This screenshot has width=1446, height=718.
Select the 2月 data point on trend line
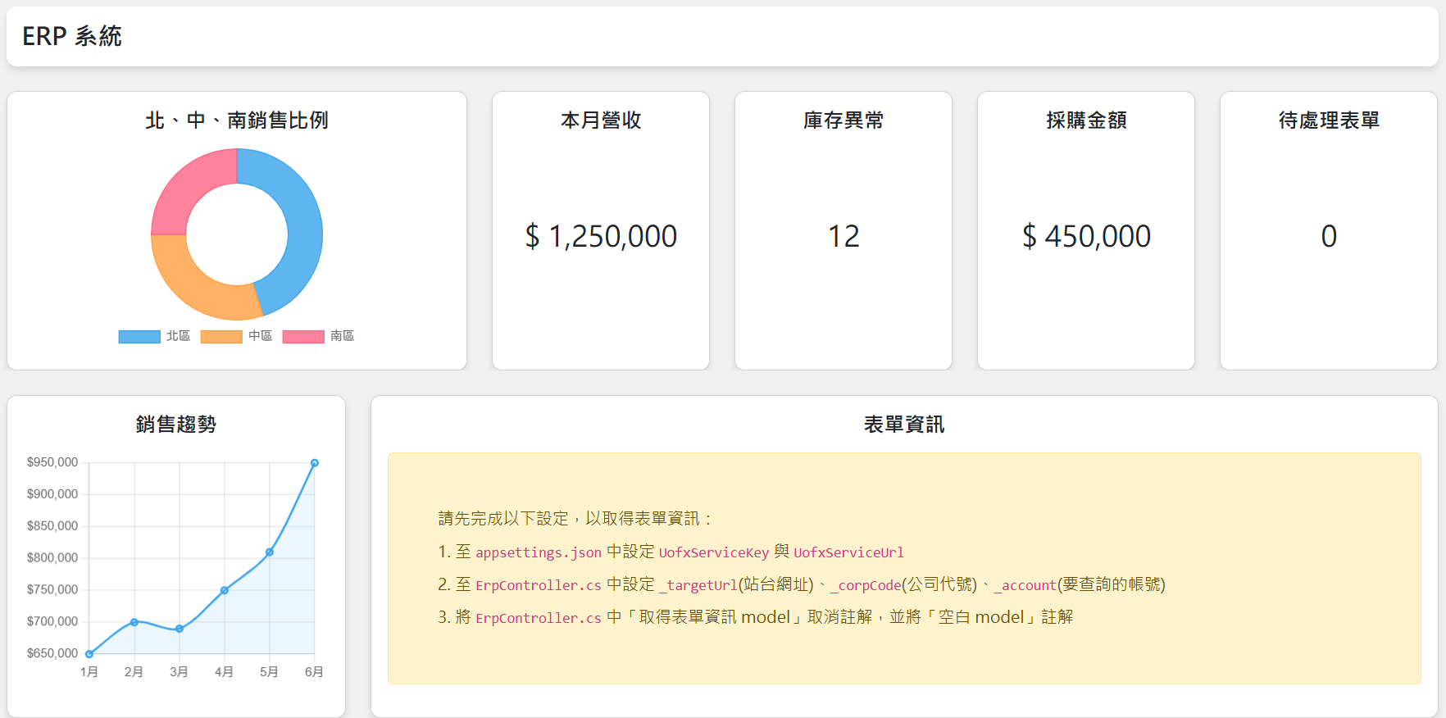pyautogui.click(x=134, y=622)
